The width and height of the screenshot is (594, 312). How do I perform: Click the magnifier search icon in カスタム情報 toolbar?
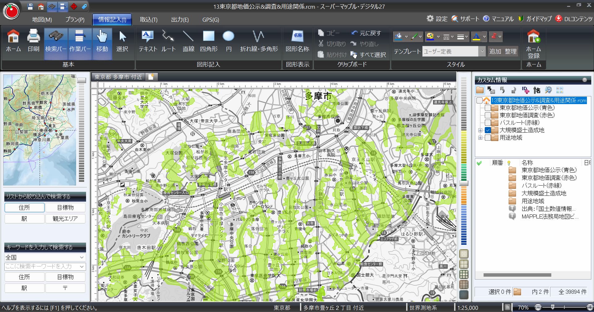[548, 90]
